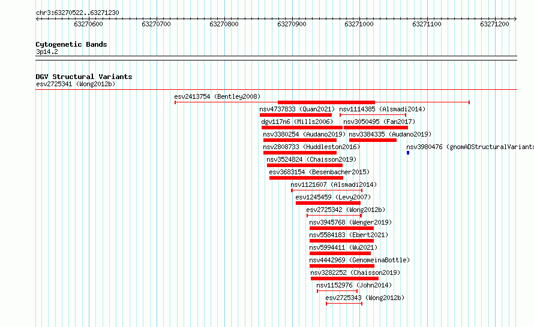The height and width of the screenshot is (327, 534).
Task: Click the DGV Structural Variants track title
Action: (84, 77)
